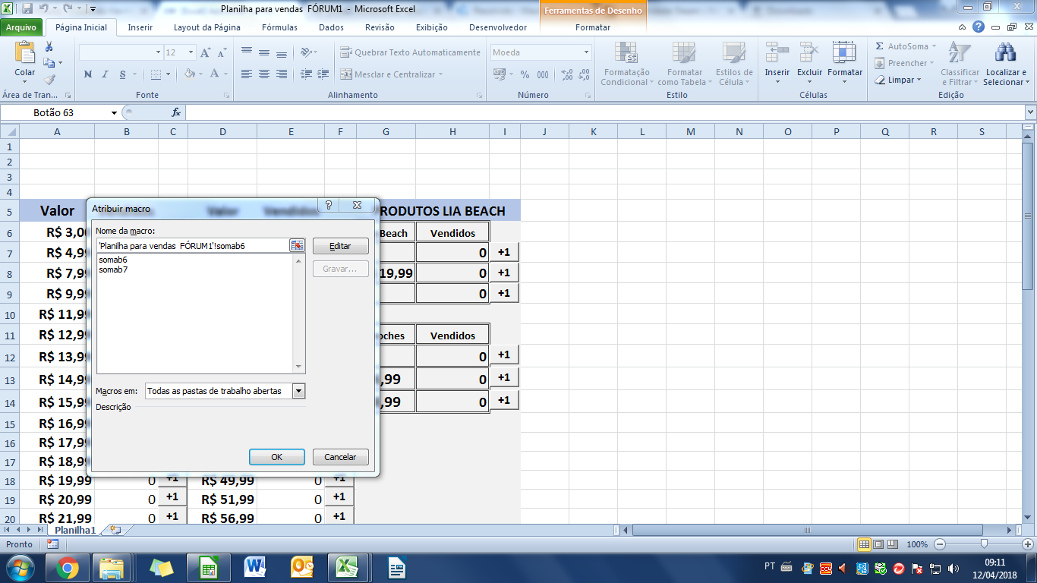The width and height of the screenshot is (1037, 583).
Task: Click the top vertical align icon
Action: coord(247,52)
